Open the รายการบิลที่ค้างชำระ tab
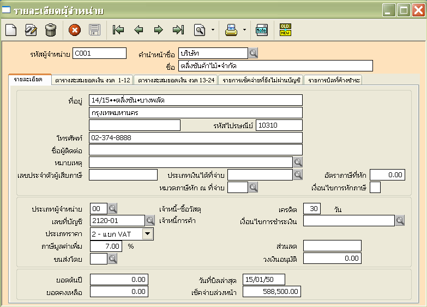Screen dimensions: 427x307 point(333,80)
